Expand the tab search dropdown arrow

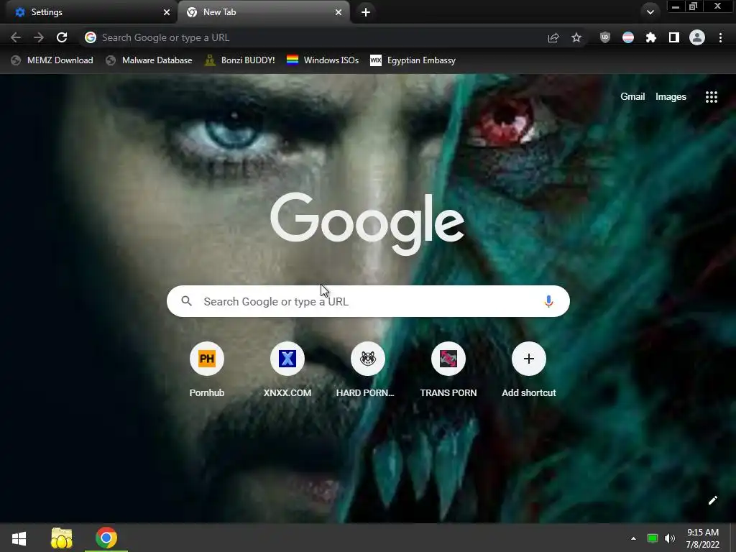(x=650, y=12)
